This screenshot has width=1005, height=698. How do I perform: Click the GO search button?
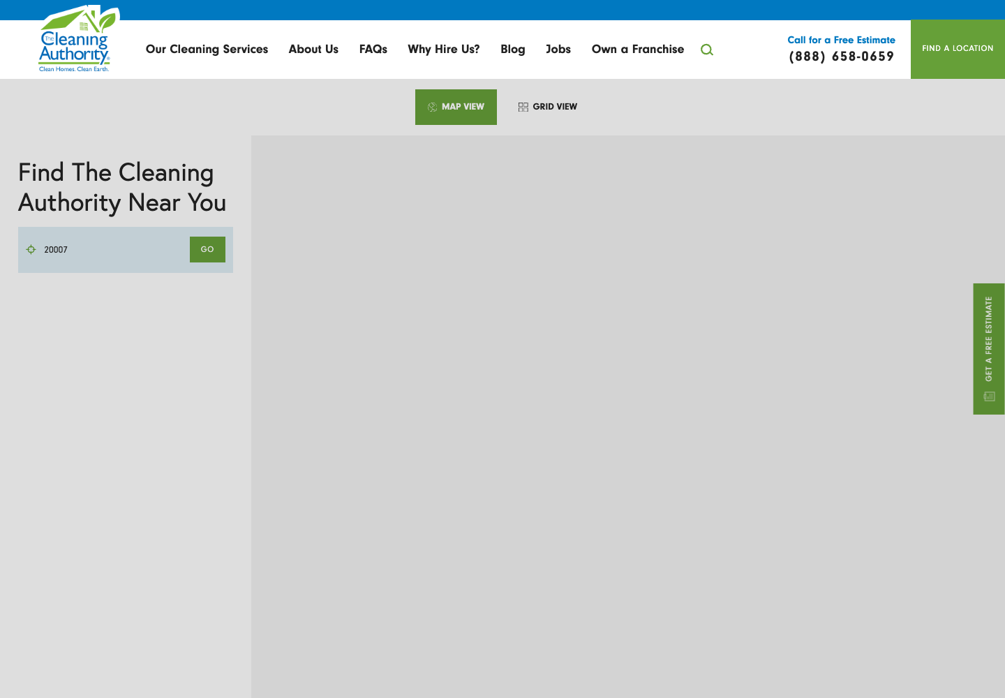click(207, 249)
